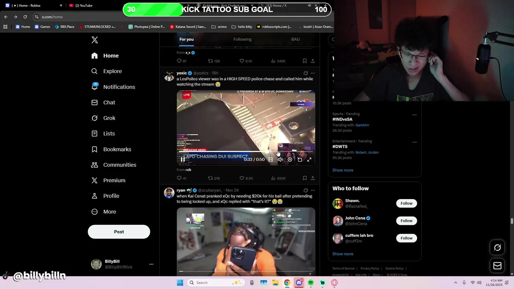Open the anime bookmarks folder

click(219, 27)
